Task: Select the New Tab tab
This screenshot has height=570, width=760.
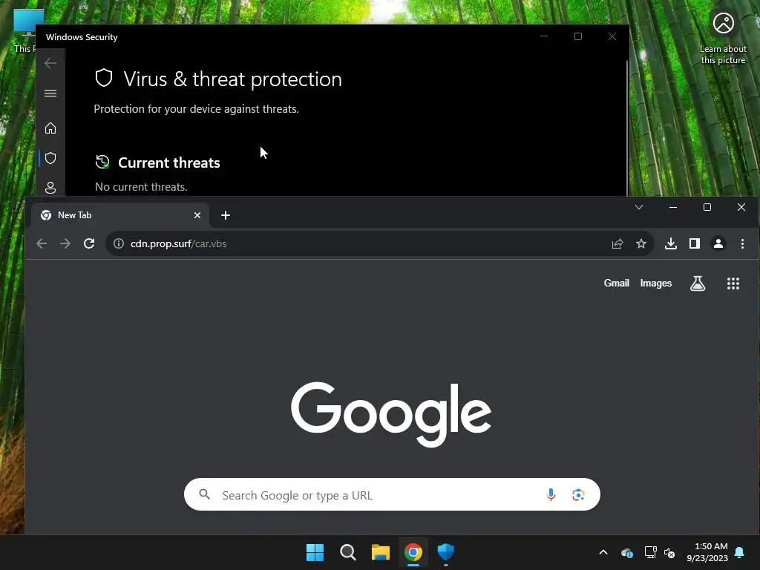Action: [120, 215]
